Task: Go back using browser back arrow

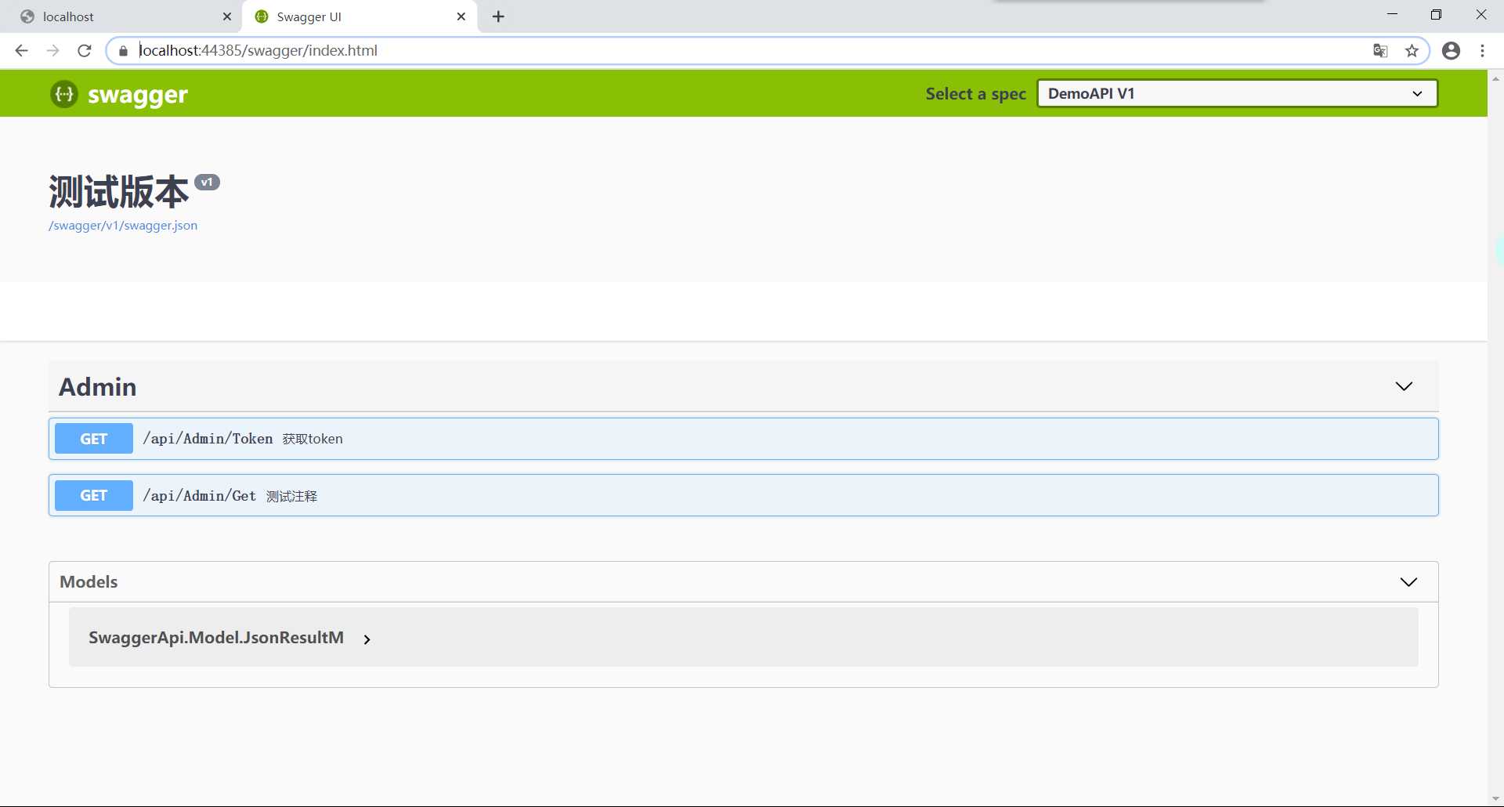Action: point(21,51)
